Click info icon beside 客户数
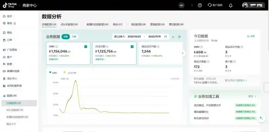269x132 pixels. pos(234,62)
